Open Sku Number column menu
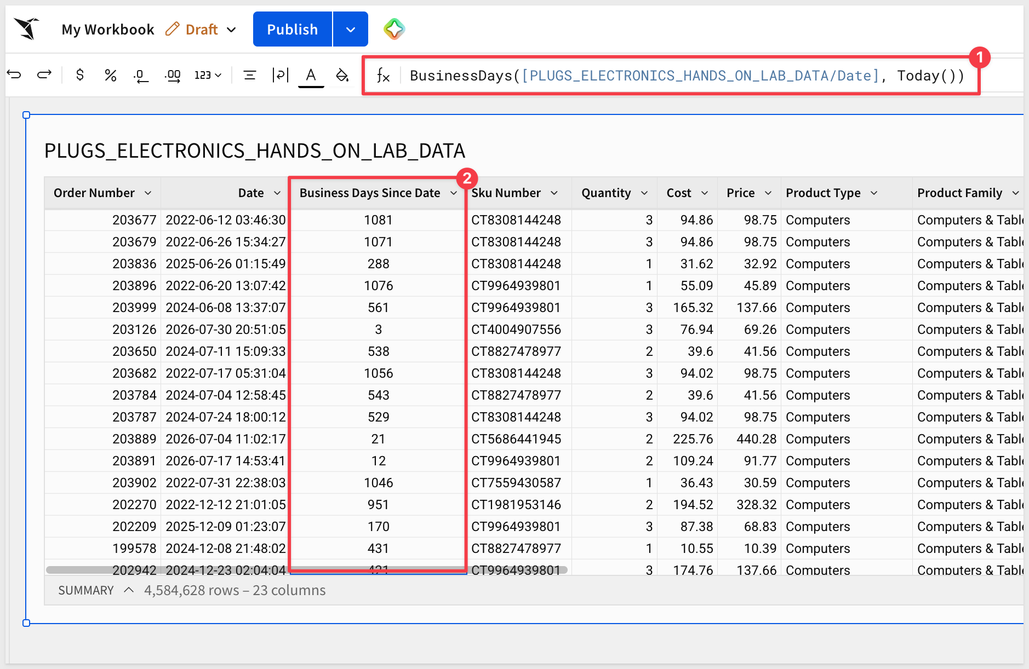Viewport: 1029px width, 669px height. click(x=554, y=193)
